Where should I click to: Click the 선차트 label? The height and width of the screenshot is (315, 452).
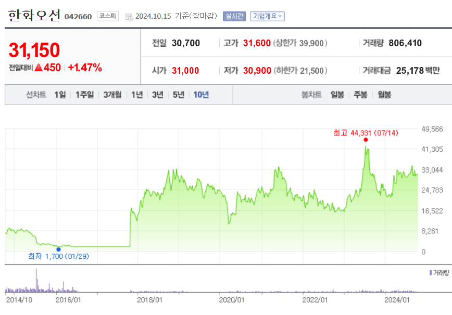tap(36, 95)
